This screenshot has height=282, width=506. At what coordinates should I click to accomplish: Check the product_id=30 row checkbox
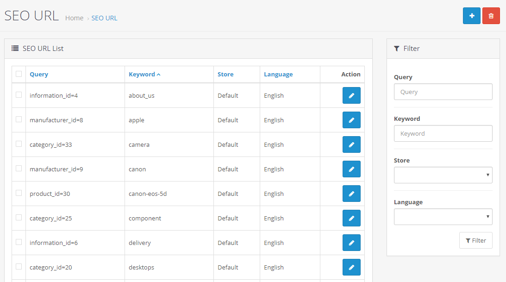(x=19, y=193)
